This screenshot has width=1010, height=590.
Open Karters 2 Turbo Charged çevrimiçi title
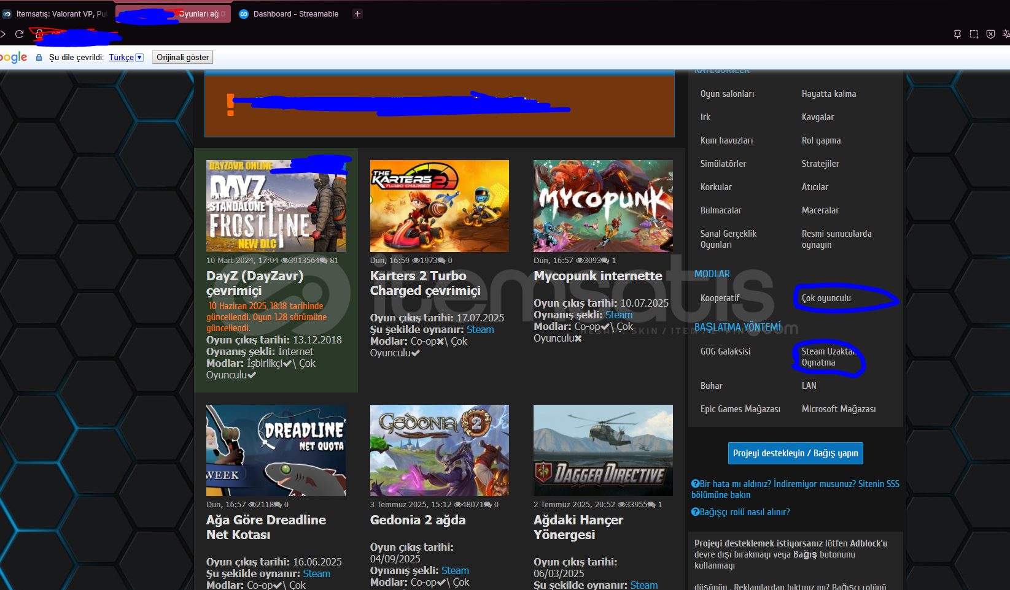pos(425,283)
